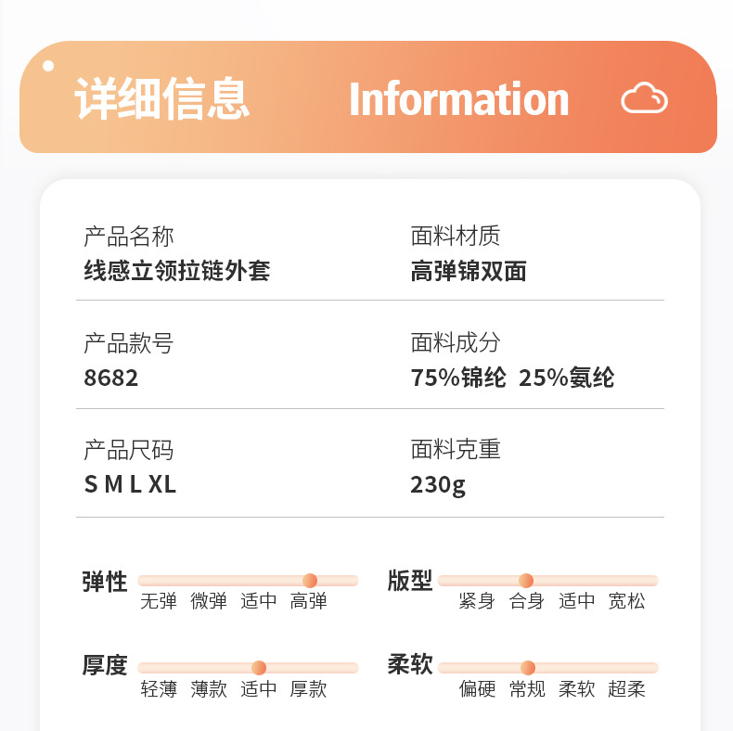Choose 轻薄 on the 厚度 scale
733x731 pixels.
[159, 689]
